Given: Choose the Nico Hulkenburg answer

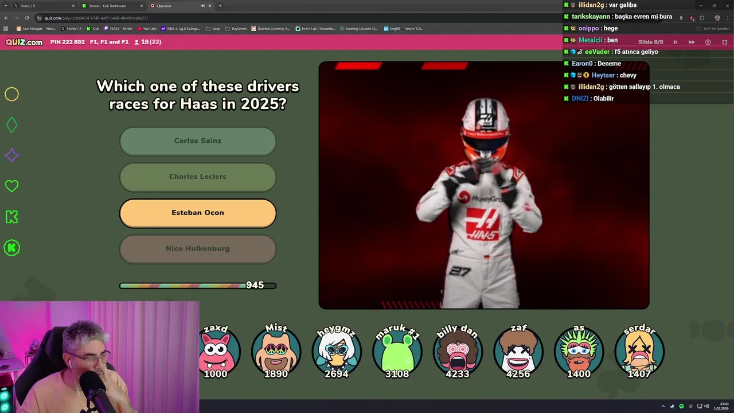Looking at the screenshot, I should coord(198,249).
